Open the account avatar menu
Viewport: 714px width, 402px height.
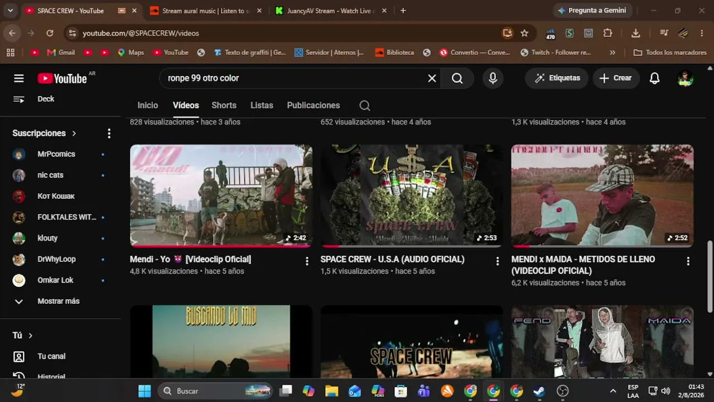point(685,78)
